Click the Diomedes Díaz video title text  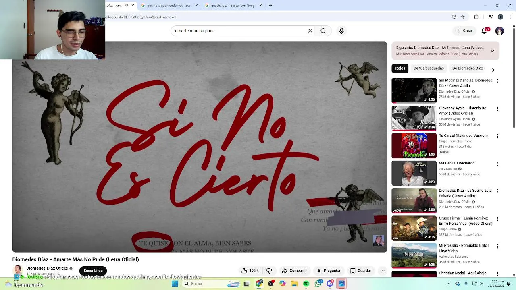click(75, 259)
